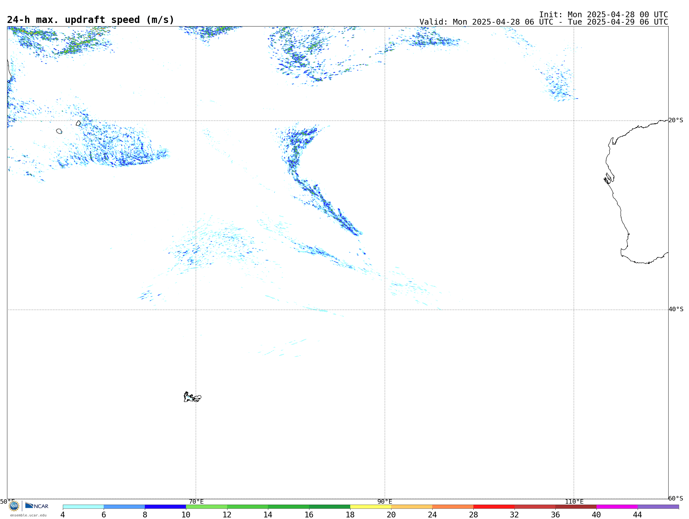Click the NCAR logo
The image size is (689, 519).
[x=37, y=506]
